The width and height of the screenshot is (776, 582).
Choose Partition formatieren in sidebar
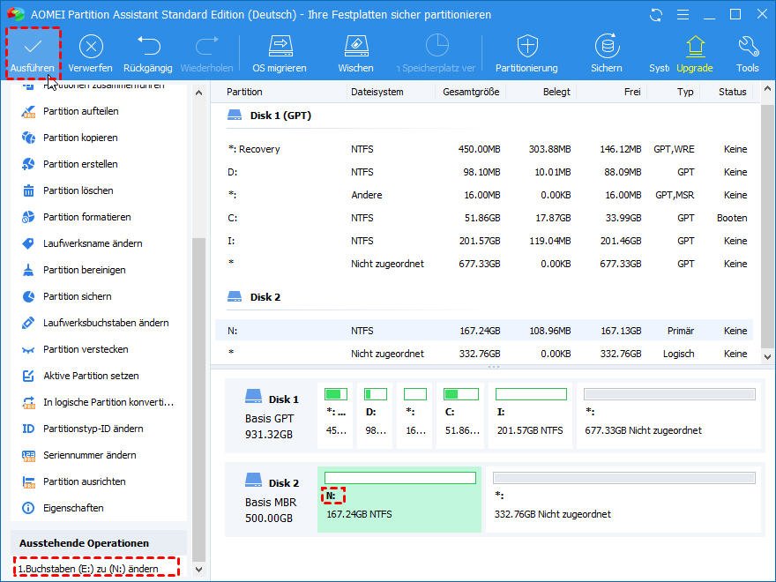pos(86,217)
